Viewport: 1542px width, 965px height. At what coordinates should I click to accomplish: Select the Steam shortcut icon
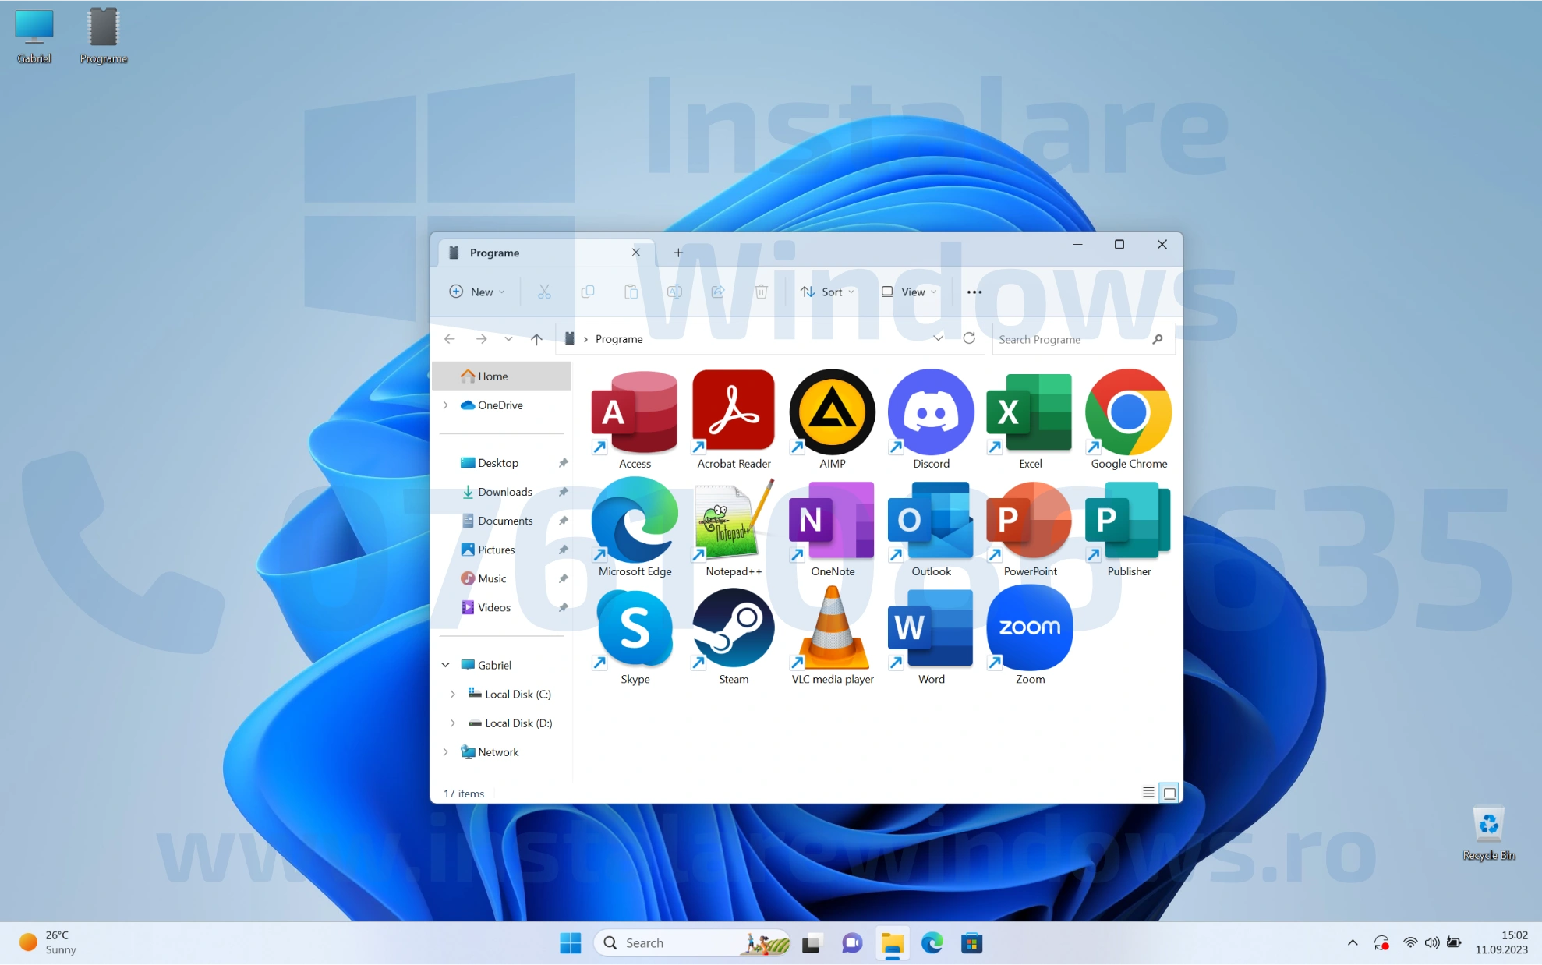733,629
